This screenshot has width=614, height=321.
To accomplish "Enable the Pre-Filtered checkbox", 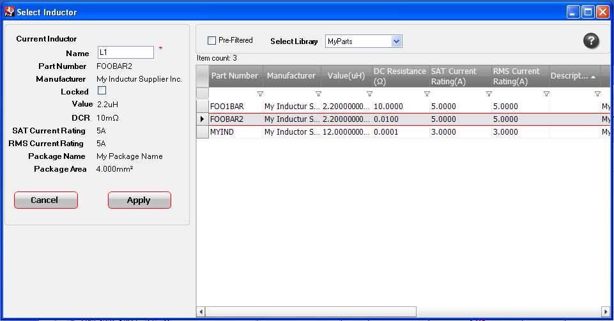I will click(x=211, y=40).
